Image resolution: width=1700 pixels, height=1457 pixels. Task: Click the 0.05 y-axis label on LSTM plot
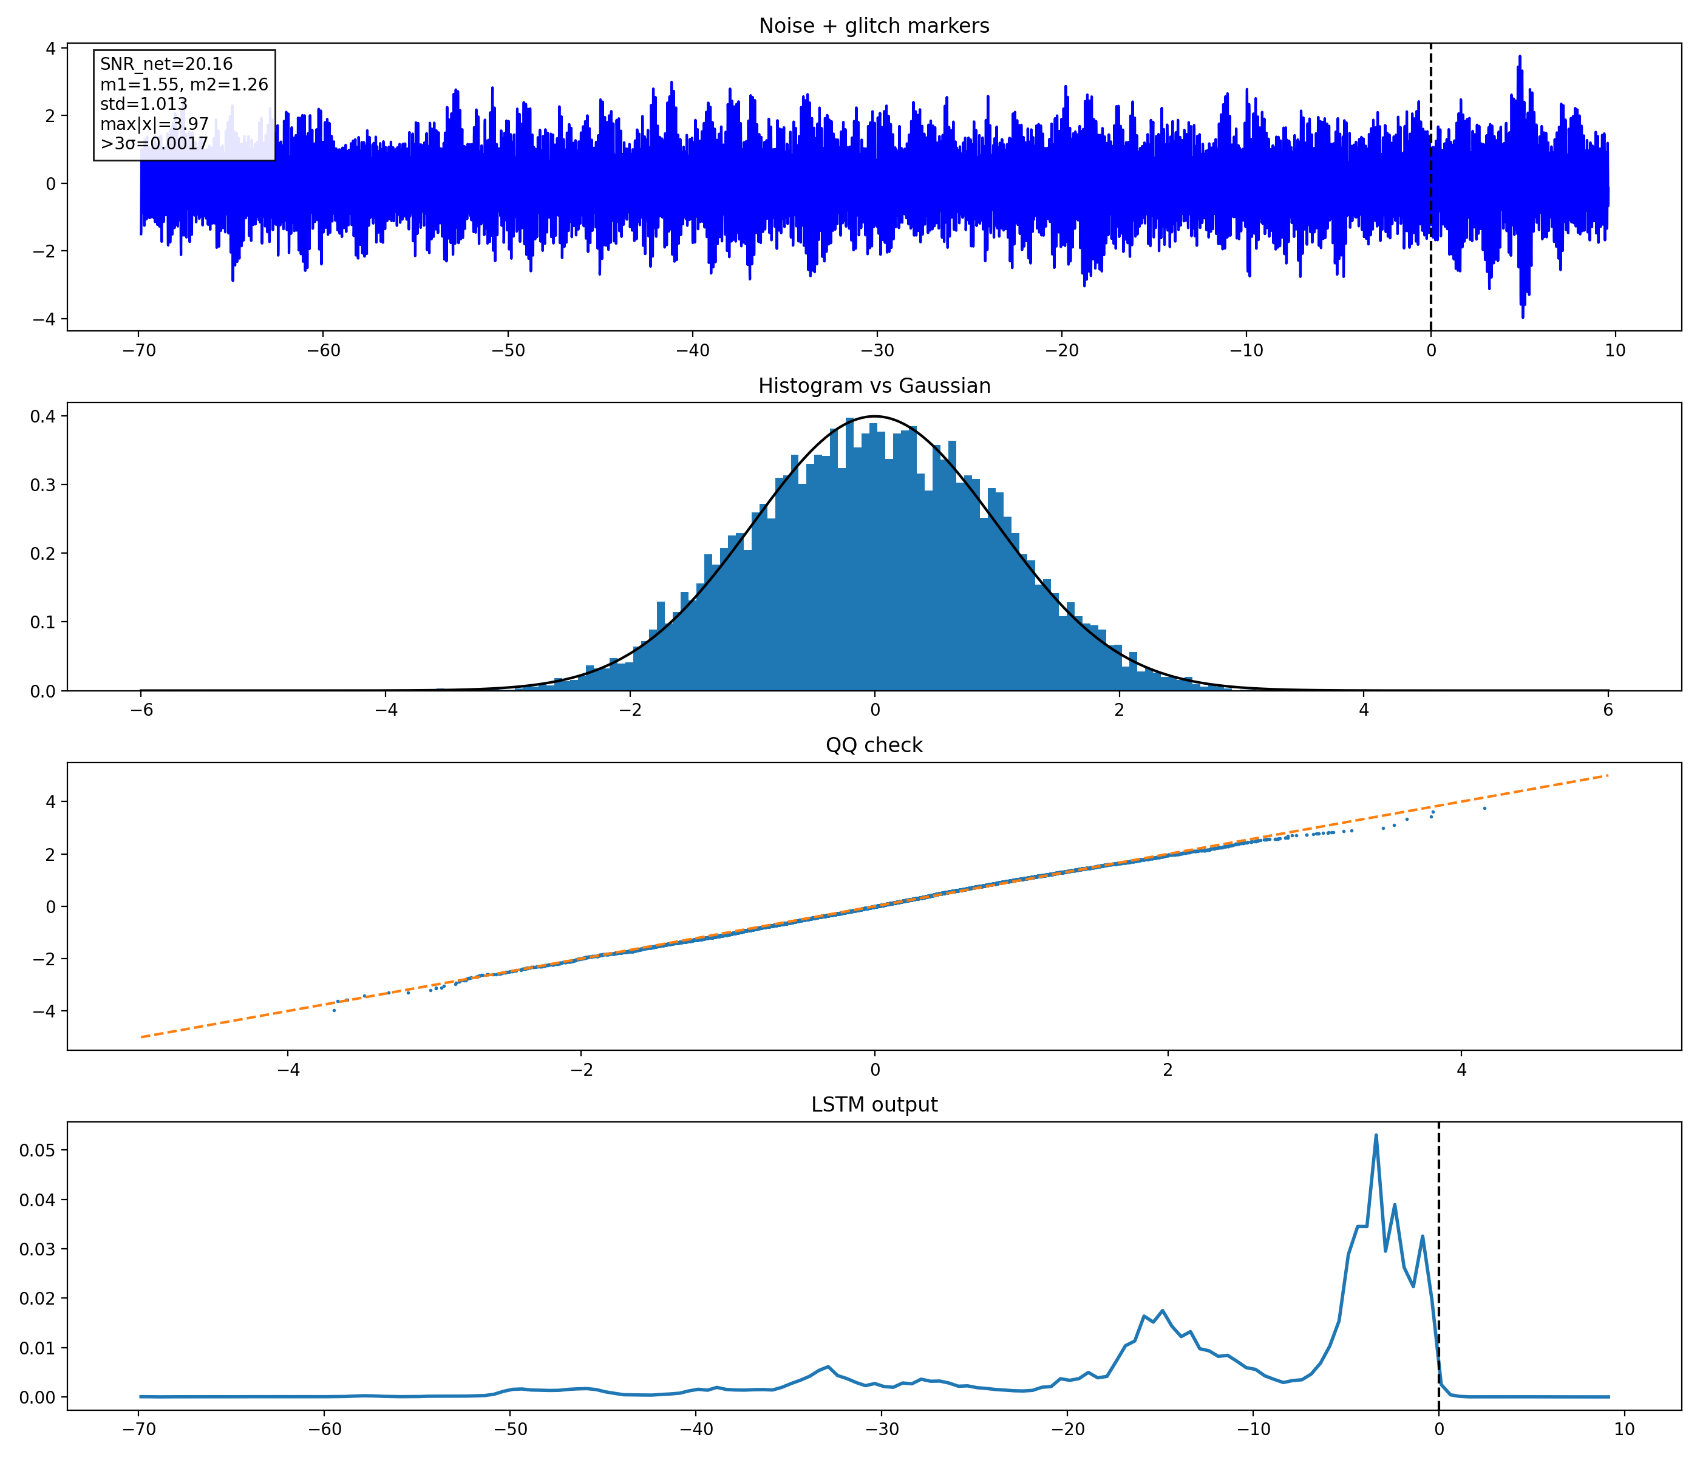(38, 1151)
